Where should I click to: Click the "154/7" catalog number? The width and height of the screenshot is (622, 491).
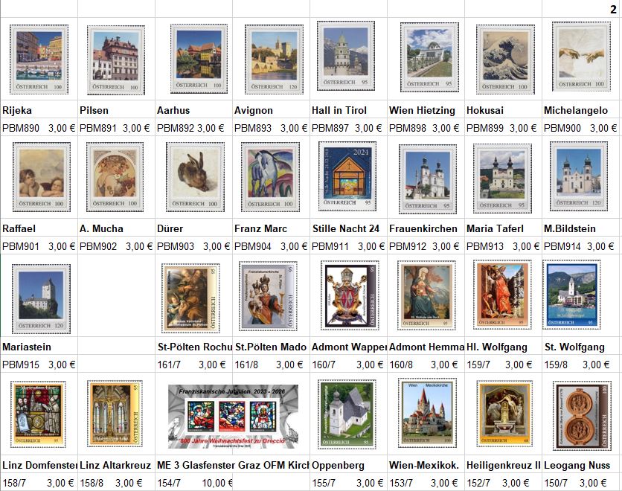click(169, 483)
